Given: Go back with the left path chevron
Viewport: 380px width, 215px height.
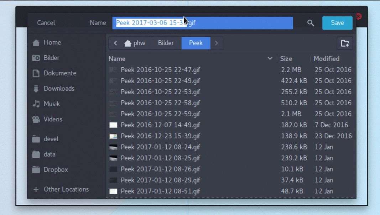Looking at the screenshot, I should pos(115,43).
